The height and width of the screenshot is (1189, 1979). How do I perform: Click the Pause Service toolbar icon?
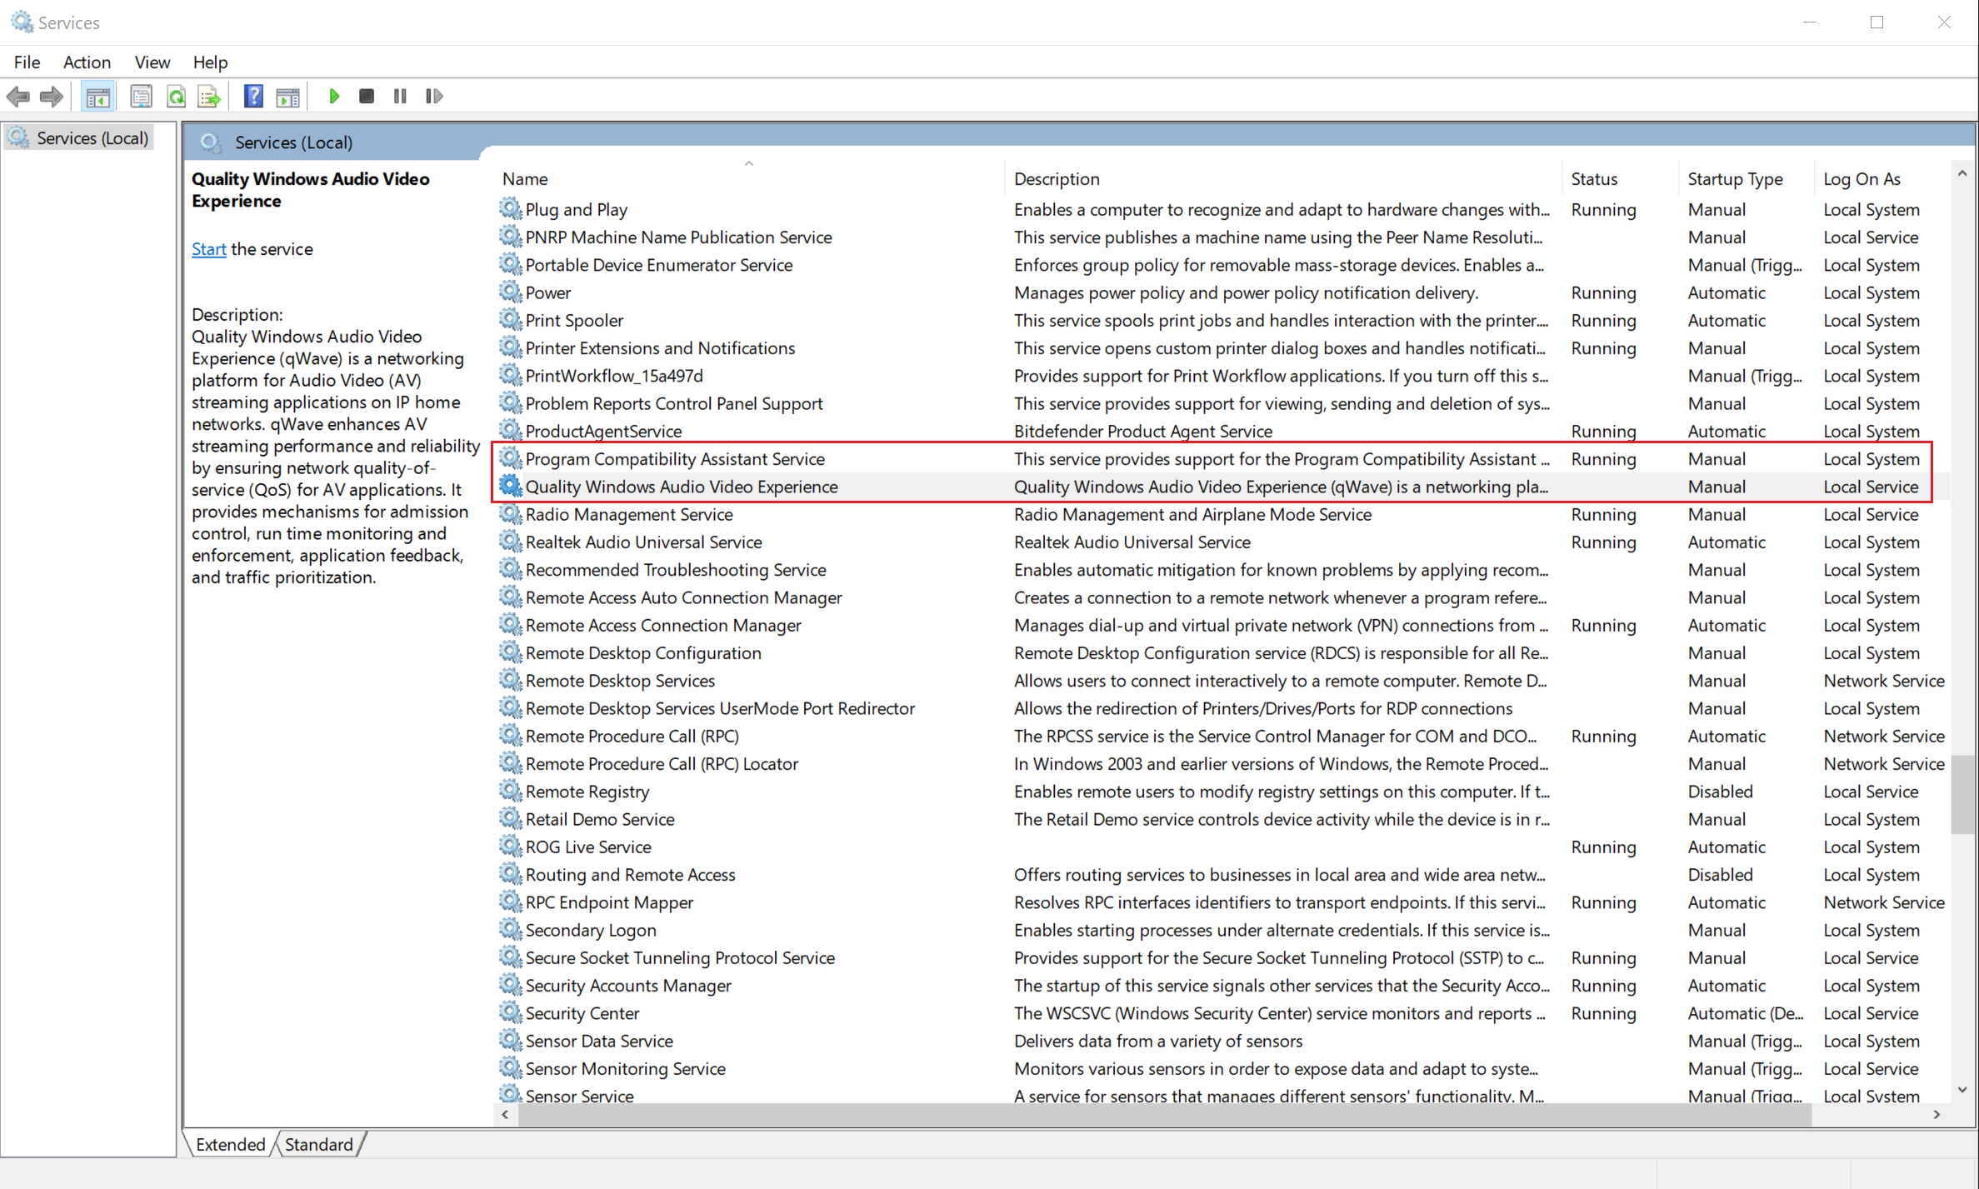(400, 97)
